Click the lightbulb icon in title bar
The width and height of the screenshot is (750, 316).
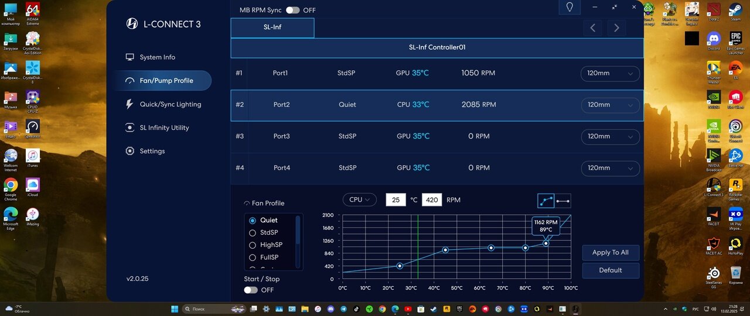tap(569, 8)
